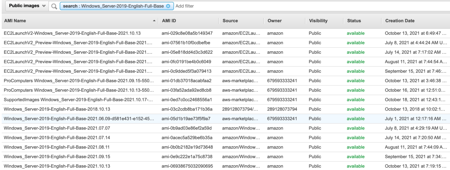Remove the Windows_Server-2019 search filter chip
This screenshot has height=170, width=450.
tap(167, 6)
